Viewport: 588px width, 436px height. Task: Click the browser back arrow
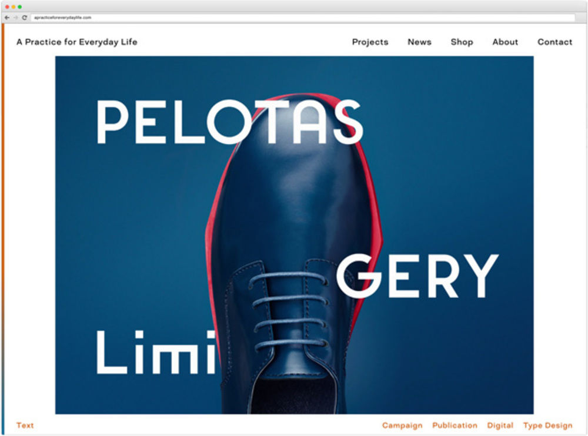tap(7, 18)
